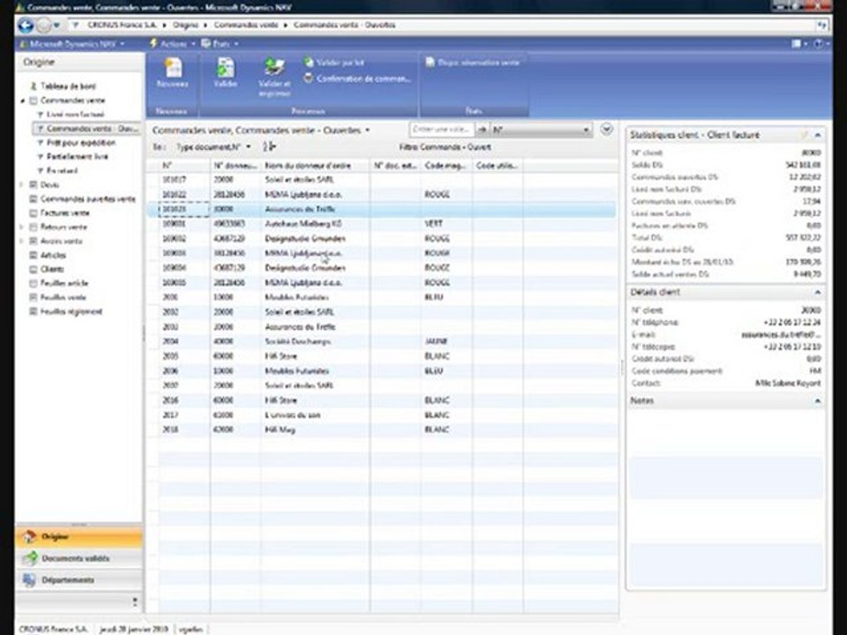Image resolution: width=847 pixels, height=635 pixels.
Task: Collapse the Détails client panel
Action: [x=817, y=292]
